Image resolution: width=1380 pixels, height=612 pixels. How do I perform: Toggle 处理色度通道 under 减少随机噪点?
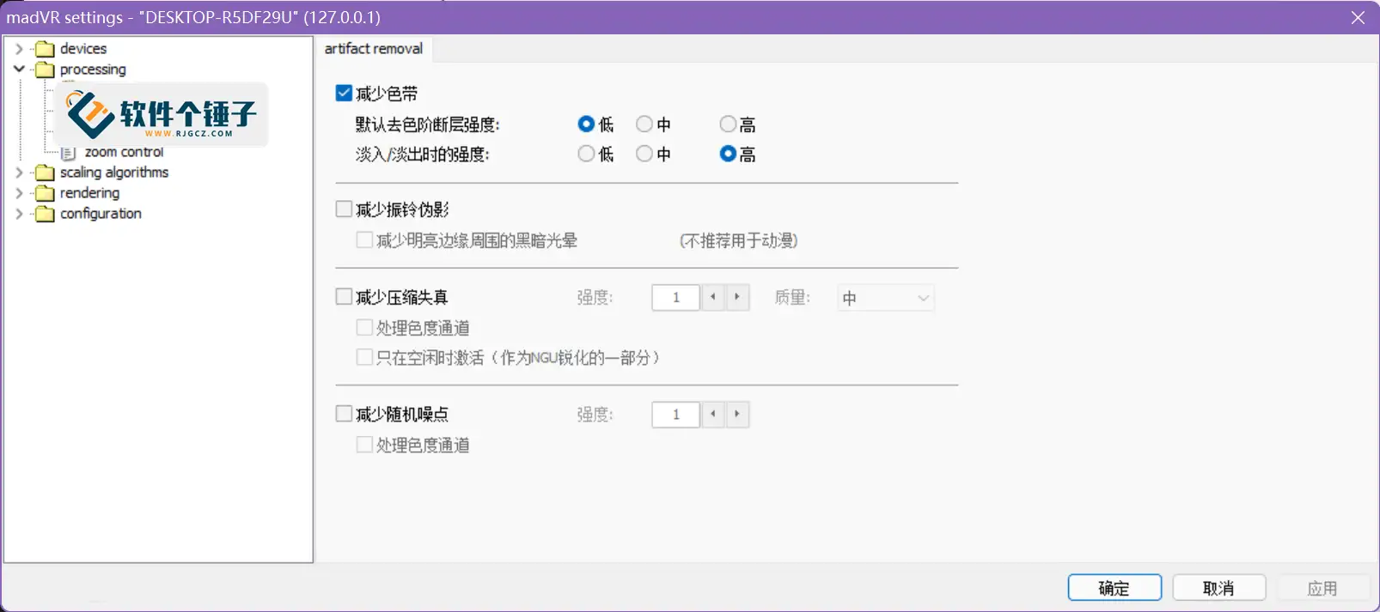tap(364, 445)
